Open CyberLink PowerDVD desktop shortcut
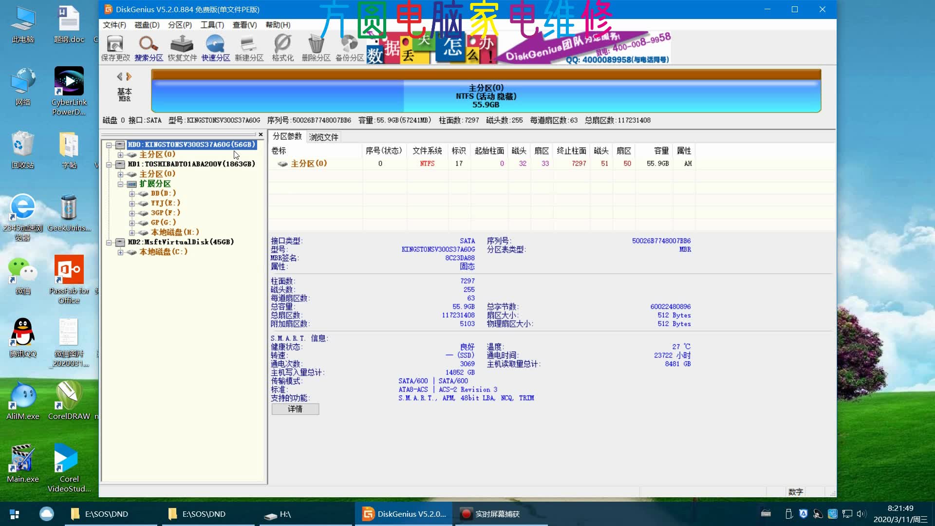 [69, 91]
